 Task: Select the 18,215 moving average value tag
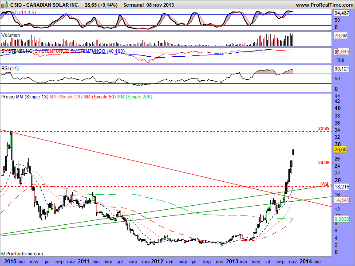tap(342, 187)
